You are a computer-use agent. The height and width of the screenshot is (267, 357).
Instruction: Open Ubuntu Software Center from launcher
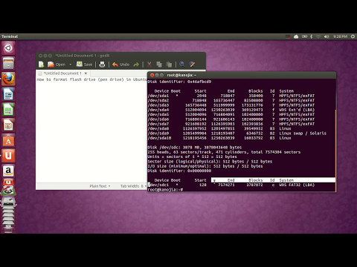pos(8,140)
